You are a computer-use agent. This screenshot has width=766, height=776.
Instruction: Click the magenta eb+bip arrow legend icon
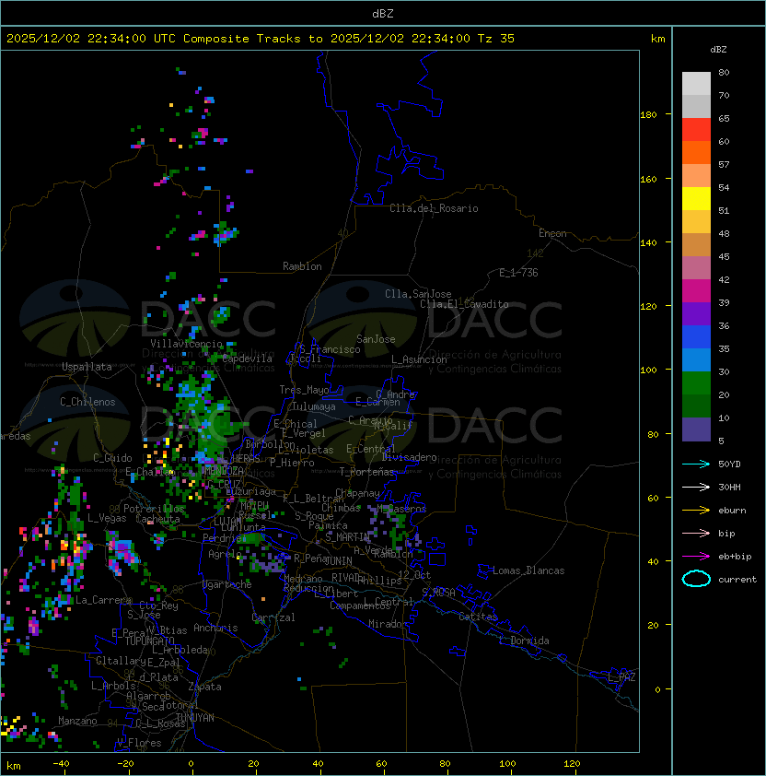coord(696,557)
